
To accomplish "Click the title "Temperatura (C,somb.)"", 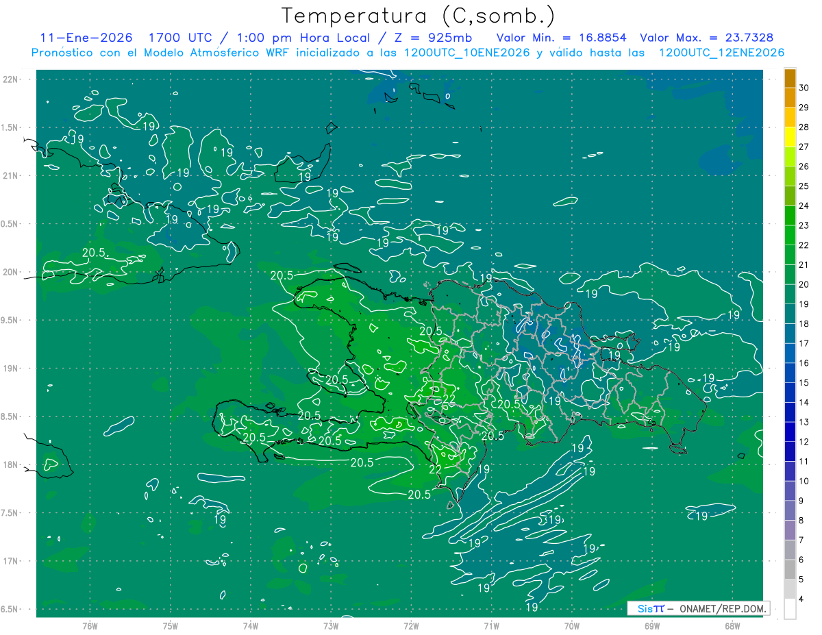I will [419, 16].
